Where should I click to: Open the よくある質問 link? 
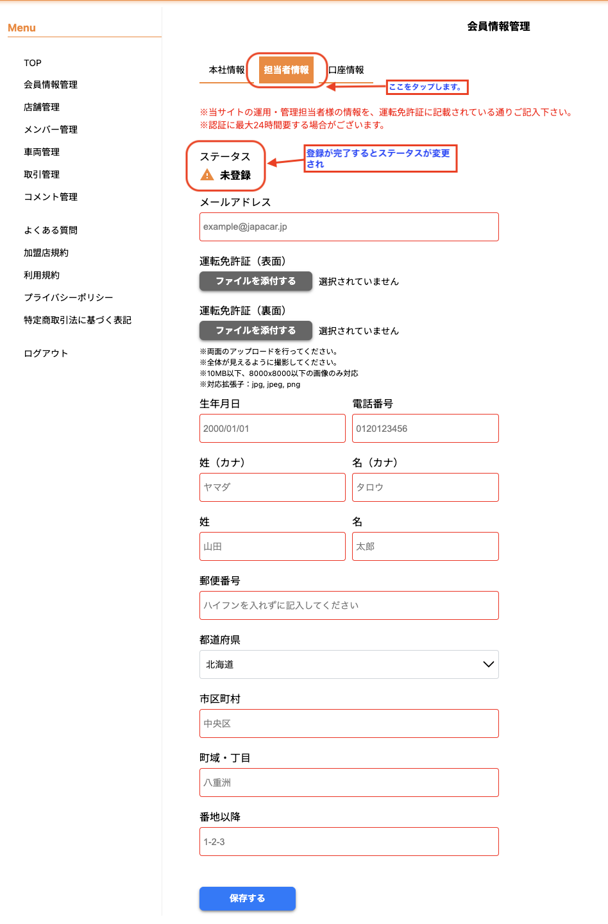pos(51,230)
